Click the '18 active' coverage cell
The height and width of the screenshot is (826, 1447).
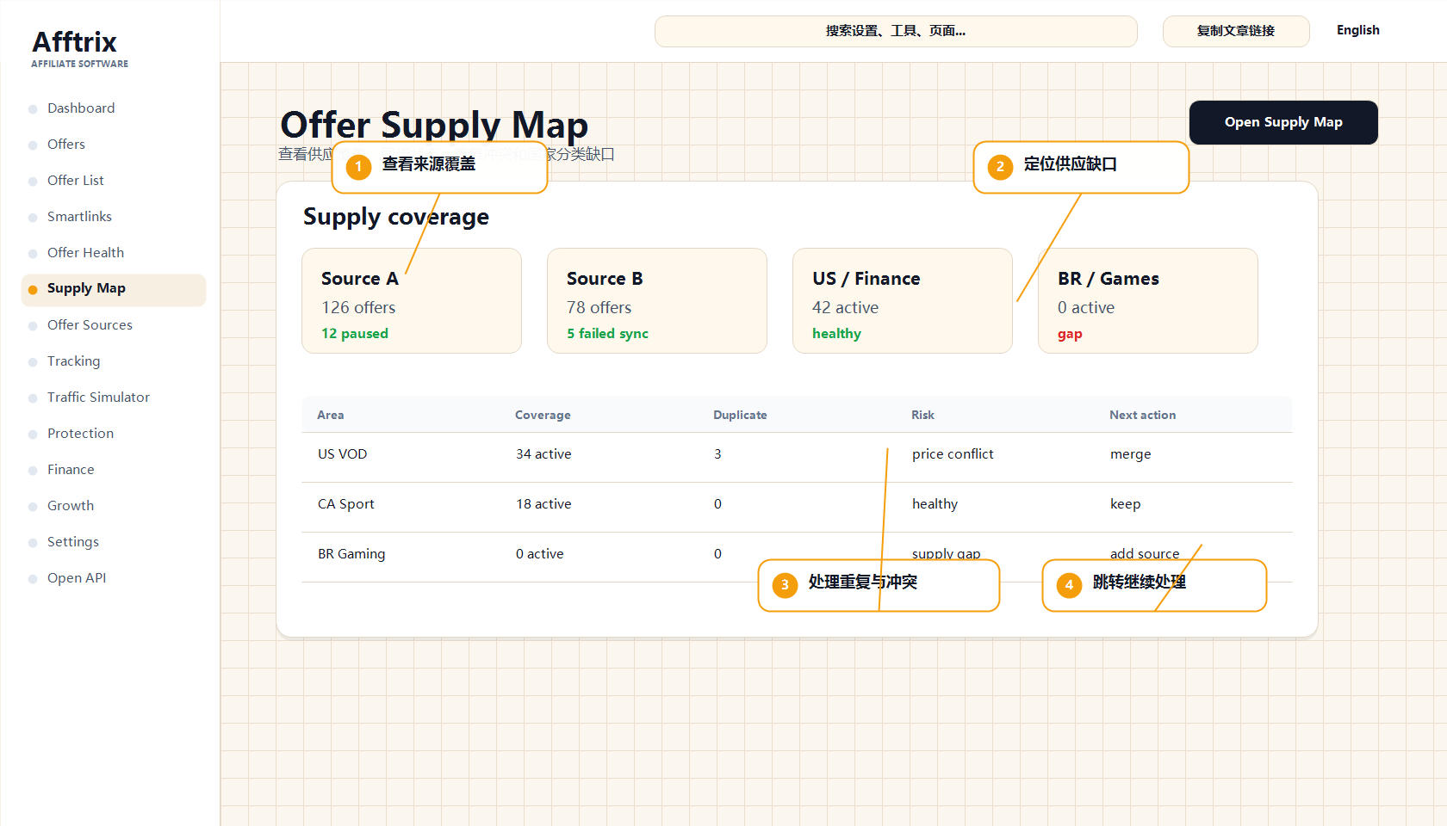click(x=543, y=504)
